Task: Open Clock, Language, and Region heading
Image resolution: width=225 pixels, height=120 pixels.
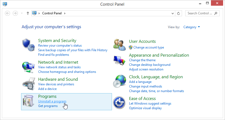Action: click(x=156, y=77)
